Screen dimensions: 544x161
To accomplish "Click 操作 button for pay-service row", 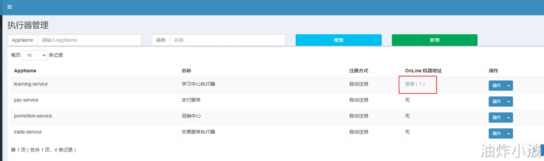I will [497, 101].
